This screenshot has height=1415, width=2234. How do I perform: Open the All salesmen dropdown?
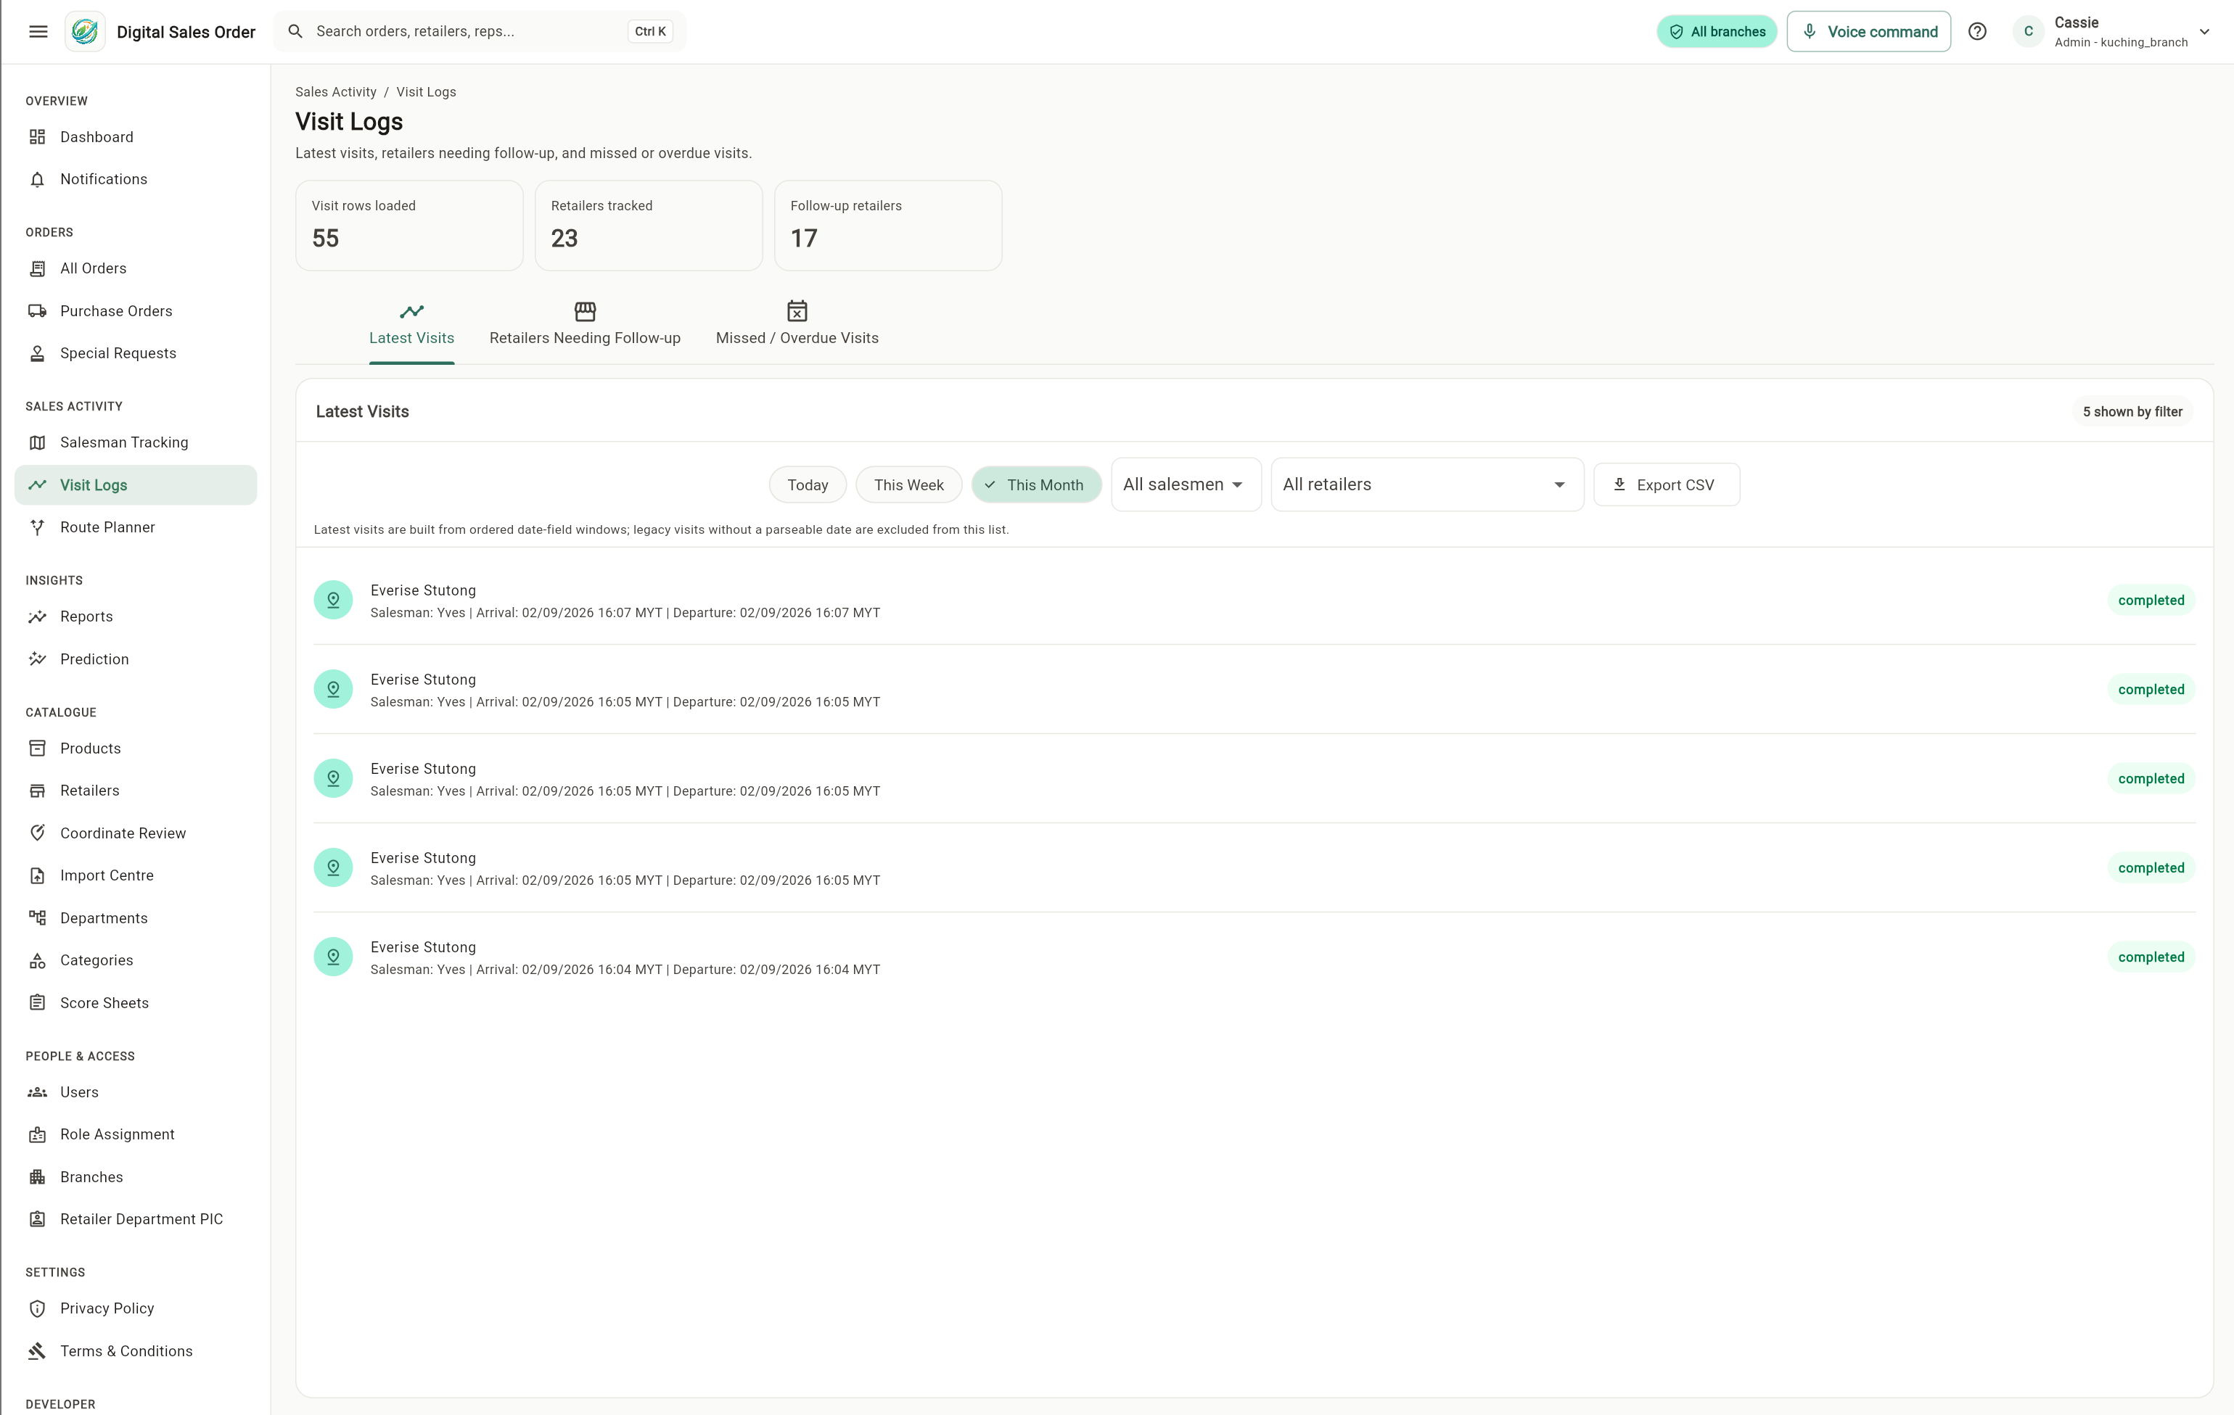pos(1186,484)
